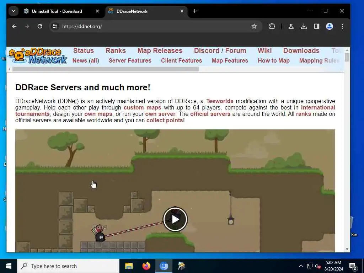Open the pinned tool app next to Chrome on taskbar

(x=181, y=266)
